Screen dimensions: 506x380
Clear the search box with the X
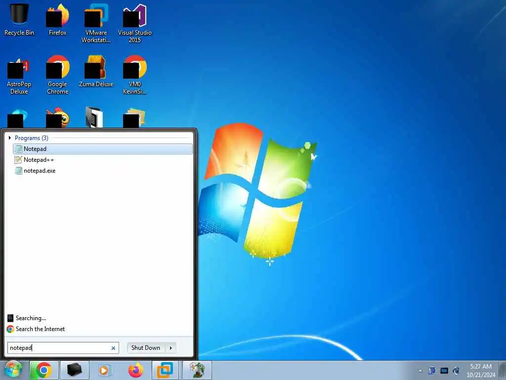click(113, 348)
